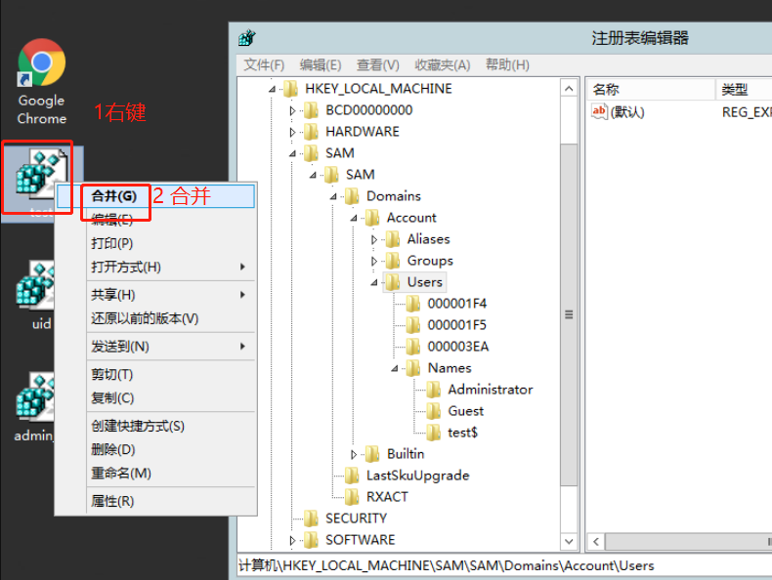This screenshot has height=580, width=772.
Task: Expand the HARDWARE key node
Action: 292,132
